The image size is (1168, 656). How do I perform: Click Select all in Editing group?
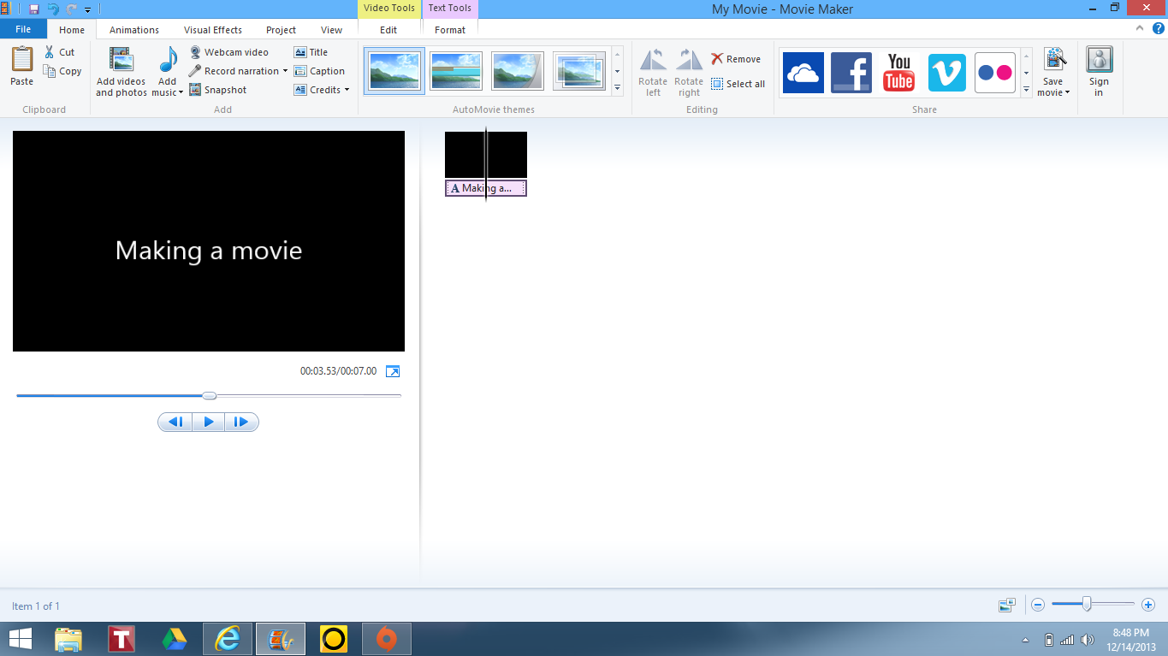pyautogui.click(x=738, y=84)
